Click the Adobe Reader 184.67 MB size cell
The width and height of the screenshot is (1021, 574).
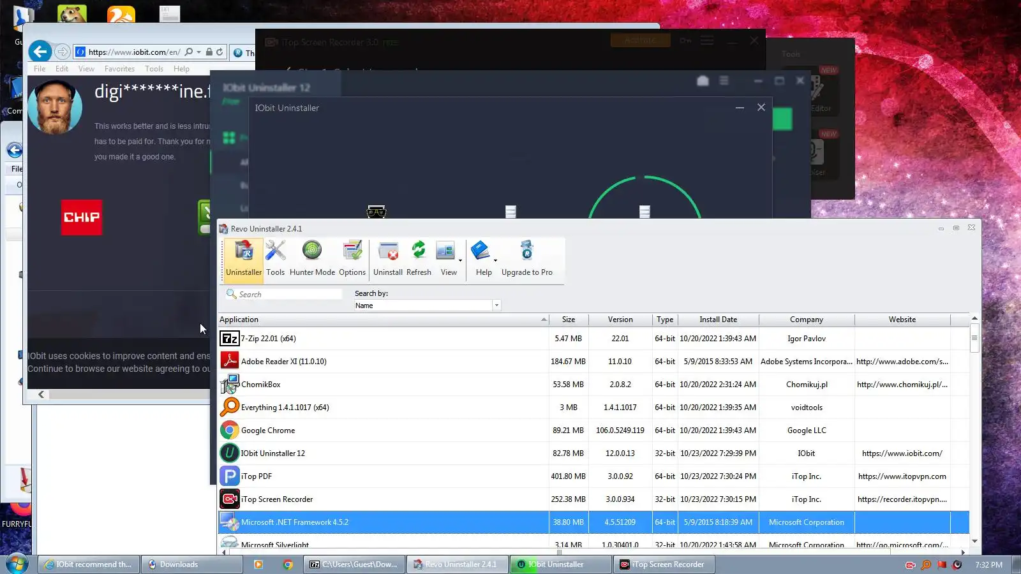[x=569, y=362]
